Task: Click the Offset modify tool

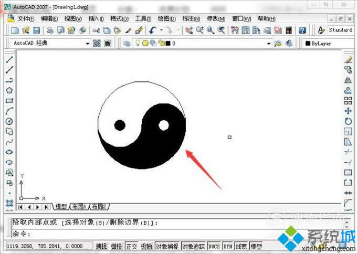Action: (x=348, y=90)
